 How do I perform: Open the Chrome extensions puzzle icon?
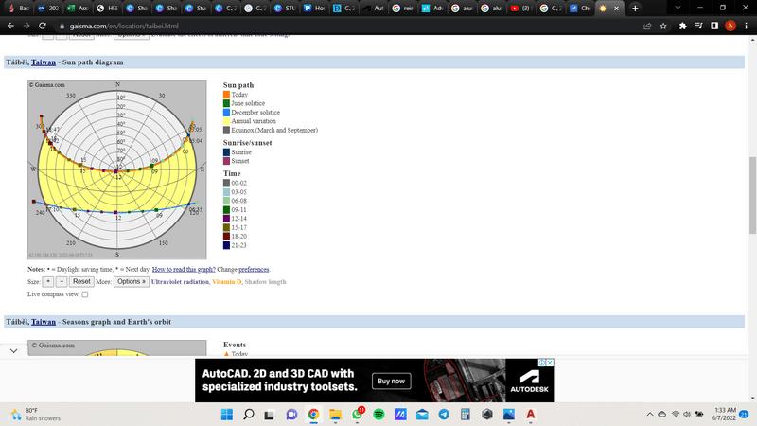pos(682,27)
